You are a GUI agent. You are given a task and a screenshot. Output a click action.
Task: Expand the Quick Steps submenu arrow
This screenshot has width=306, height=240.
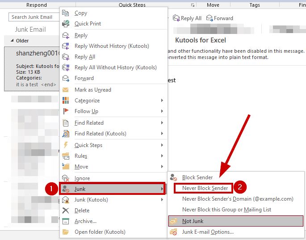click(x=162, y=145)
